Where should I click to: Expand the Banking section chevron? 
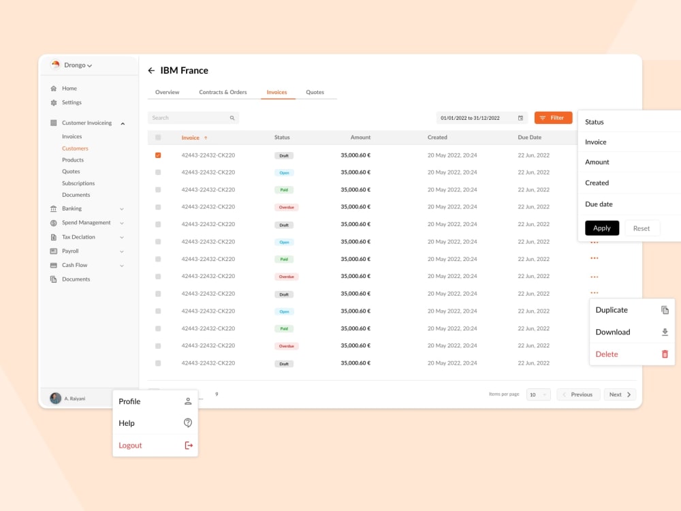point(122,209)
